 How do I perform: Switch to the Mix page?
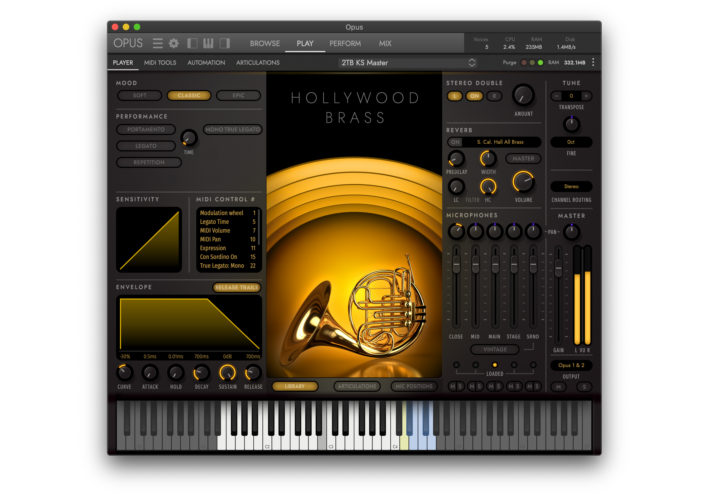click(385, 43)
